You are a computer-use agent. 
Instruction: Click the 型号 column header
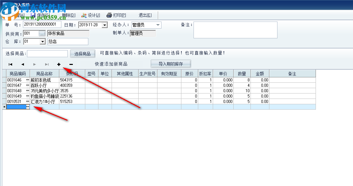pyautogui.click(x=92, y=74)
